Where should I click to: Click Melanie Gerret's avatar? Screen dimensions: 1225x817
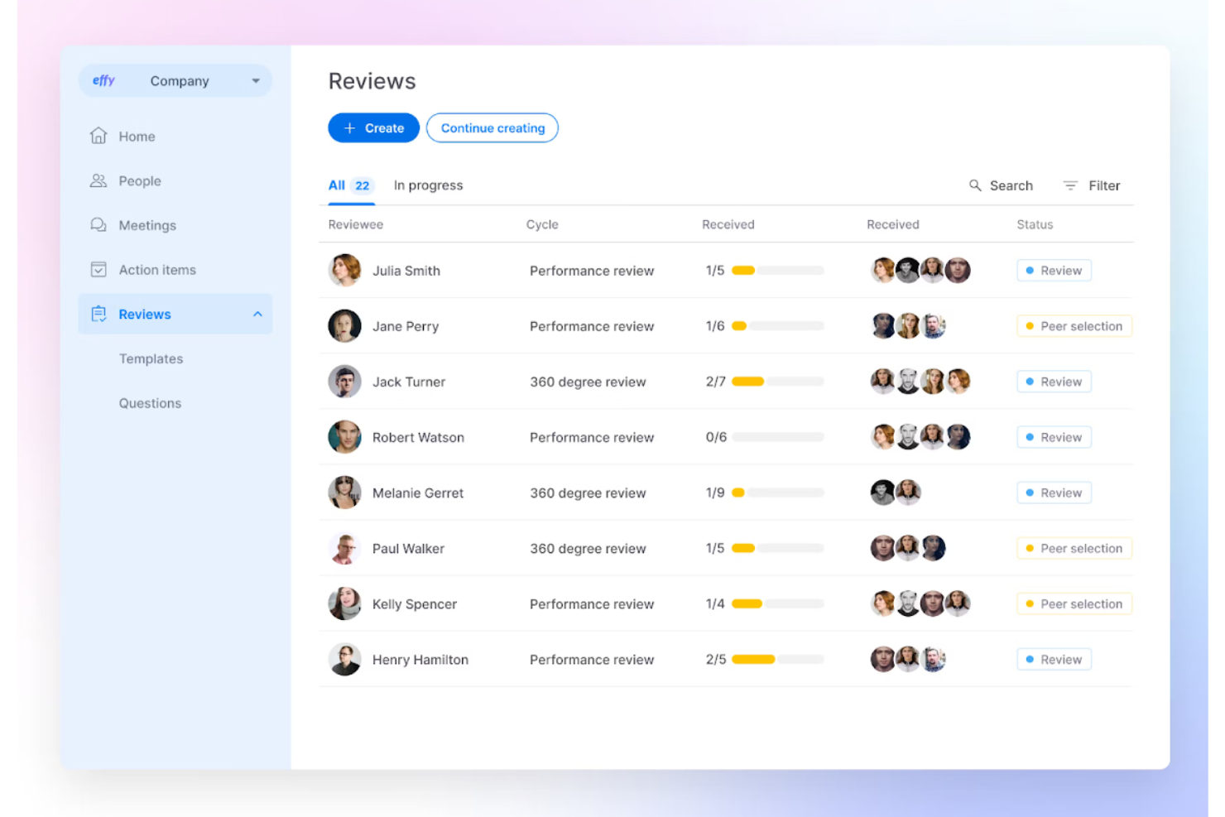click(x=344, y=493)
